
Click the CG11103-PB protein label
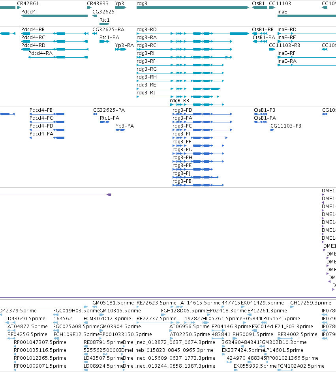click(286, 126)
